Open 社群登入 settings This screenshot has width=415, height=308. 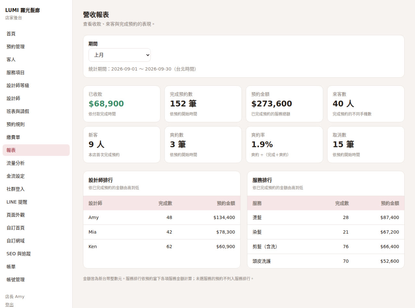click(x=36, y=189)
